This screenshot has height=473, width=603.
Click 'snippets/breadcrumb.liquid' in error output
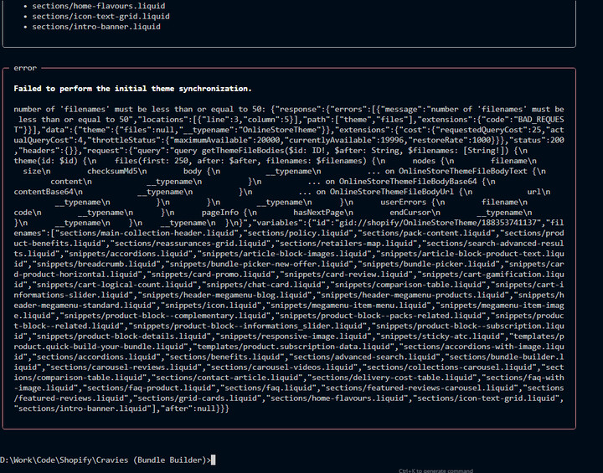96,265
